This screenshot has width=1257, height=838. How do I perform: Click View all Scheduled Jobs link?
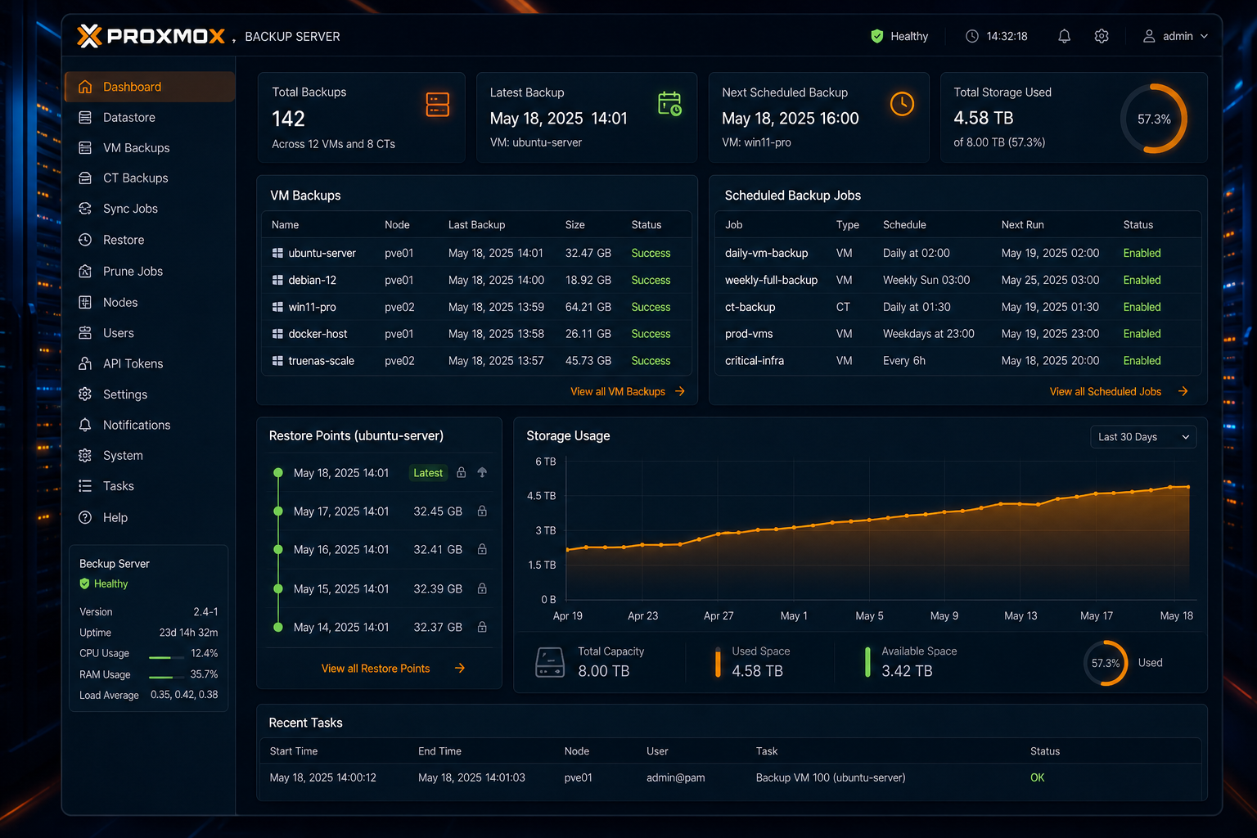(x=1106, y=392)
